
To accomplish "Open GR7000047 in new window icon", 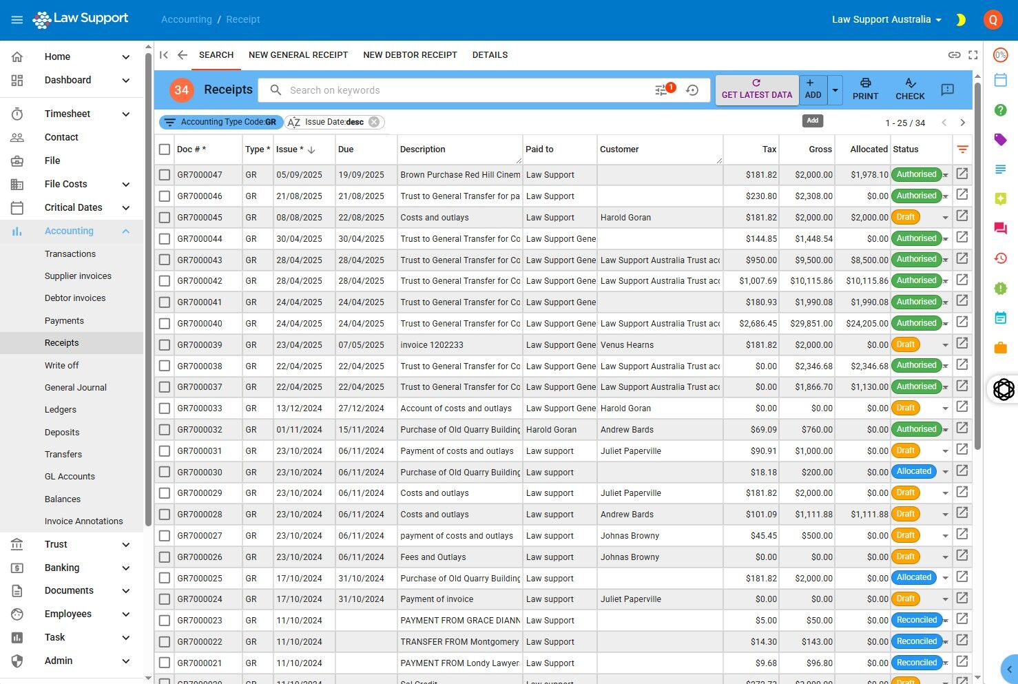I will click(x=962, y=174).
